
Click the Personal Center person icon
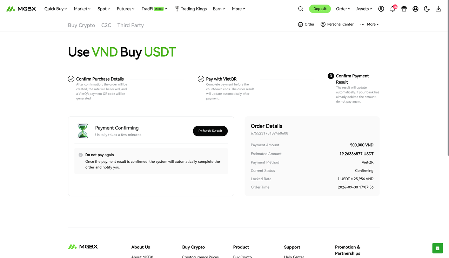323,25
